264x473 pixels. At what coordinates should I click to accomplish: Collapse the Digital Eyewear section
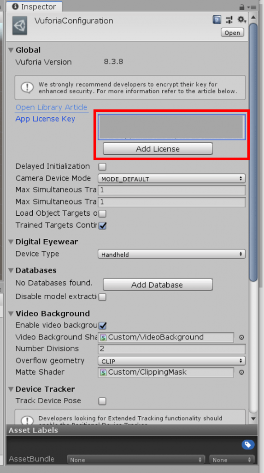(x=11, y=242)
